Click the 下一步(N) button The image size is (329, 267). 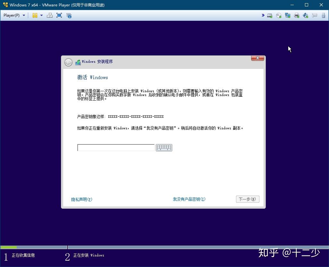point(248,199)
